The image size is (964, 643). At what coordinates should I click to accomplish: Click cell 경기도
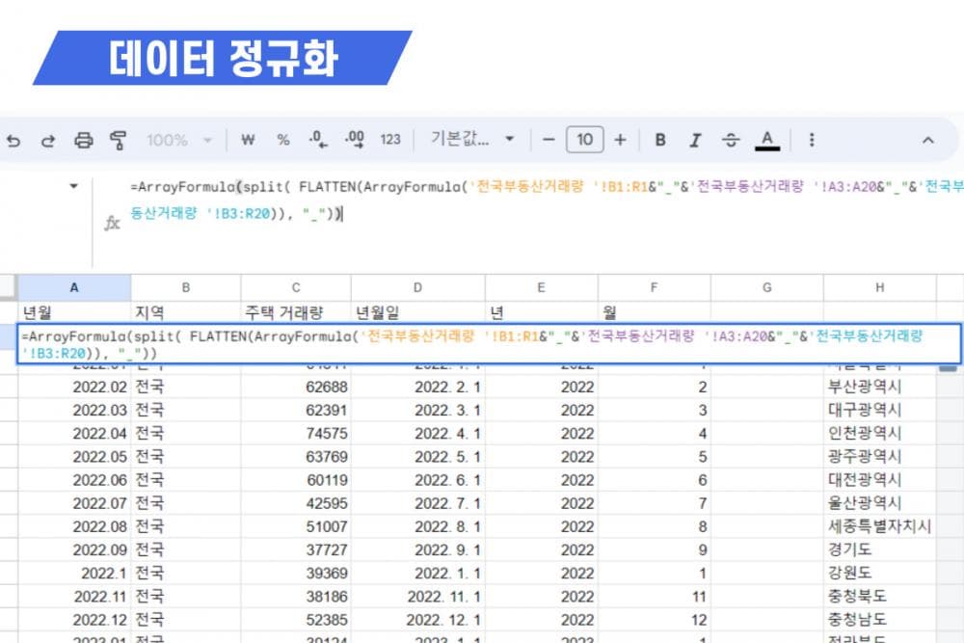(x=880, y=550)
